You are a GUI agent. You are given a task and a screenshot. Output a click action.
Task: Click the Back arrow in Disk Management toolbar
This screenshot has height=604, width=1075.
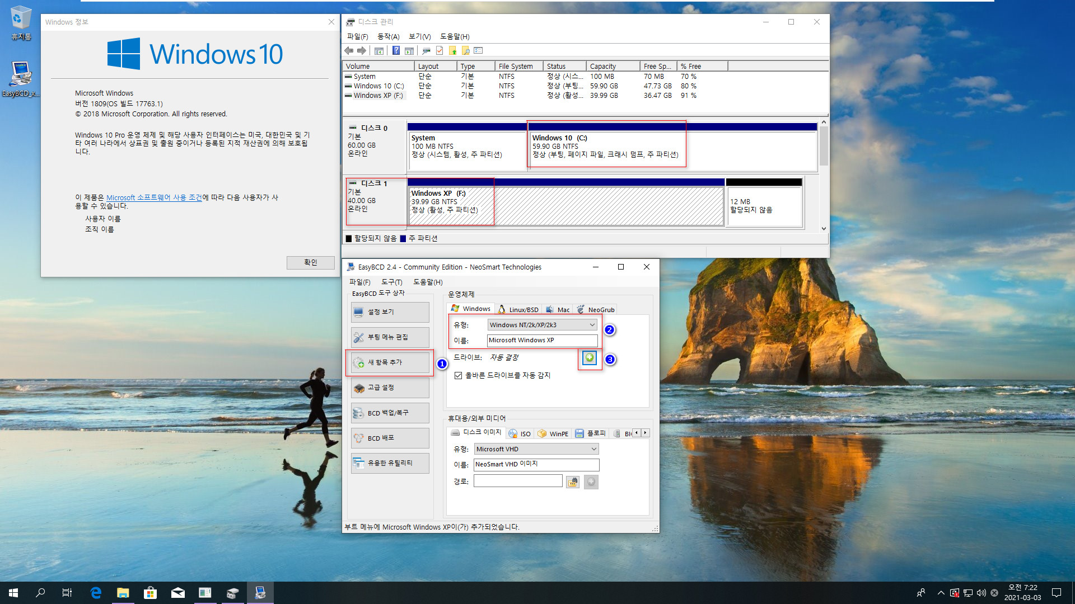(x=349, y=51)
